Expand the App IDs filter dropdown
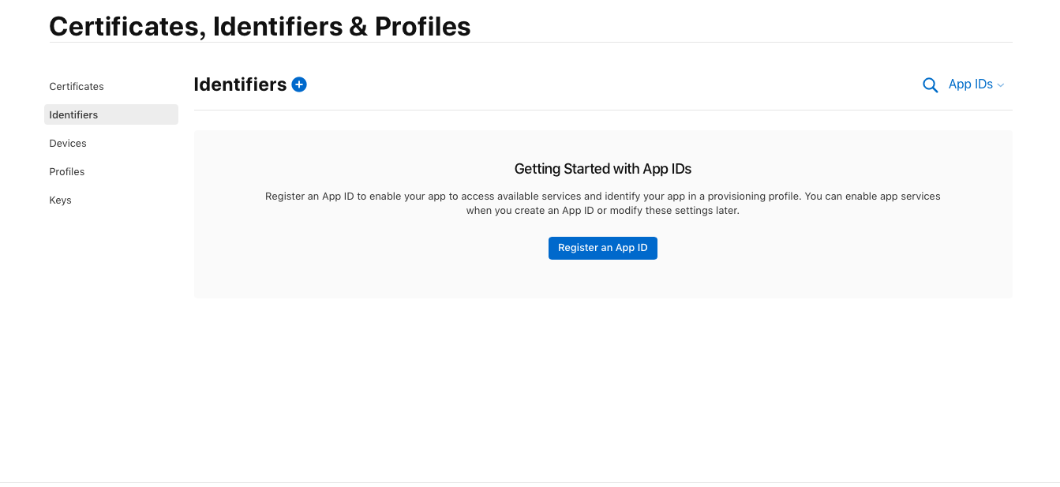The height and width of the screenshot is (487, 1060). pos(971,84)
